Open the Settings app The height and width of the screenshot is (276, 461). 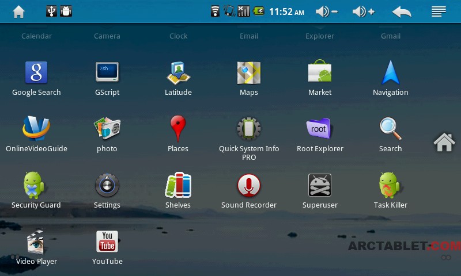pyautogui.click(x=107, y=185)
